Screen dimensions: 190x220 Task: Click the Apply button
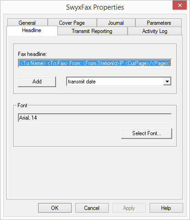129,208
